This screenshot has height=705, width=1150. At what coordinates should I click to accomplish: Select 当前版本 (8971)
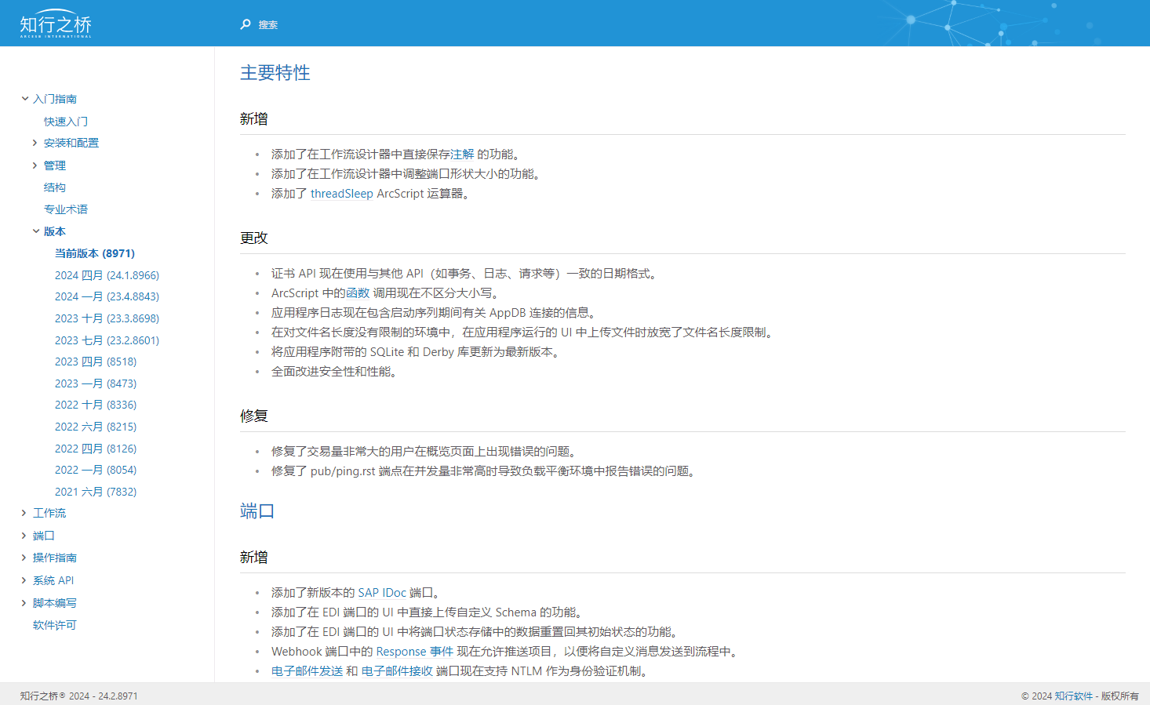click(95, 253)
